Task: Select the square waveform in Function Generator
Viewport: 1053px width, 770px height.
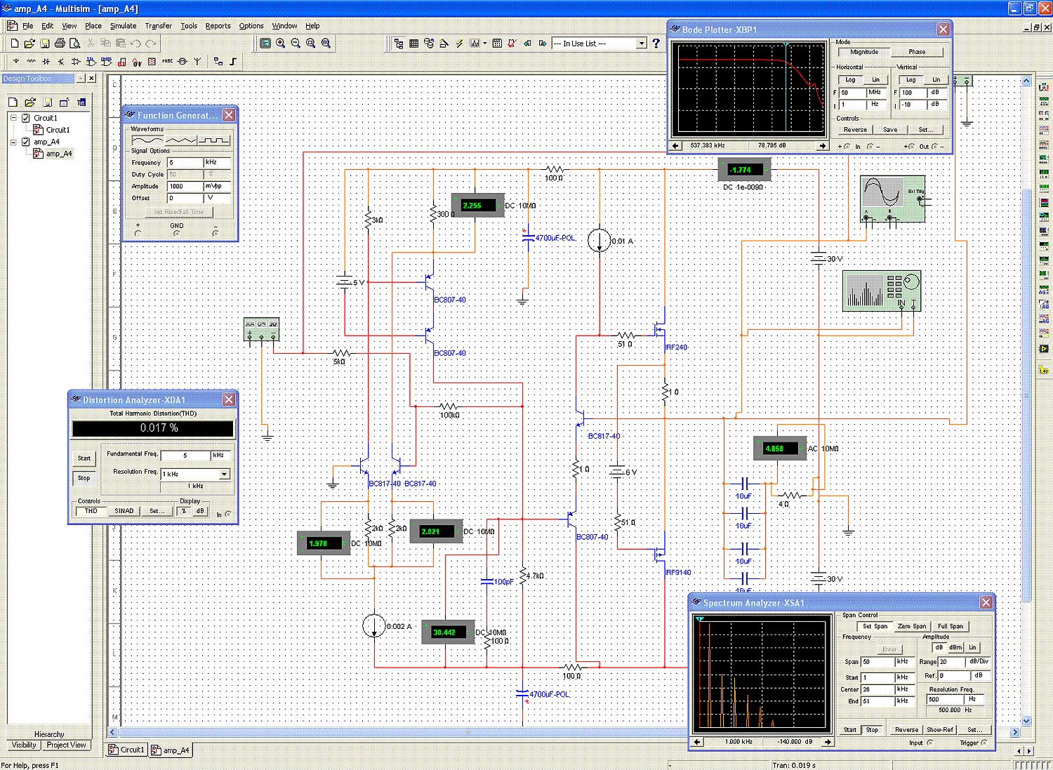Action: 213,140
